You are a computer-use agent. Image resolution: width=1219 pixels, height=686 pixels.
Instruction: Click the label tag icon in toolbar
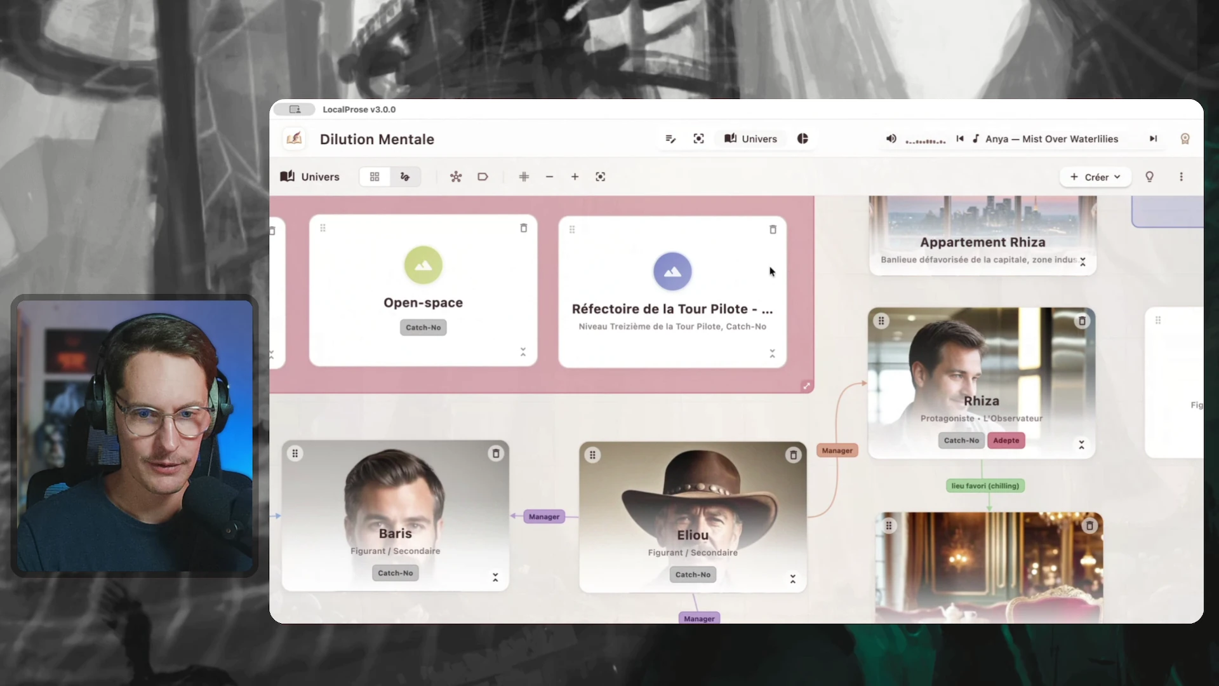(x=483, y=177)
